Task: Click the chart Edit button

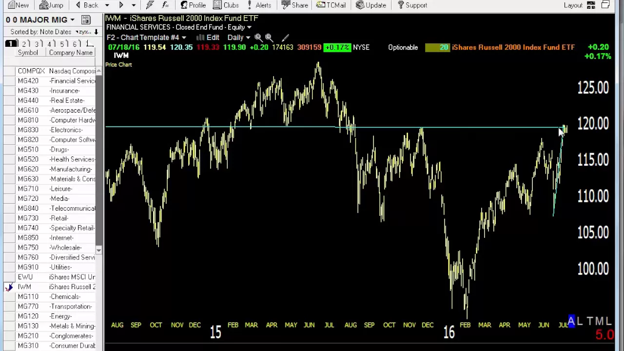Action: click(208, 38)
